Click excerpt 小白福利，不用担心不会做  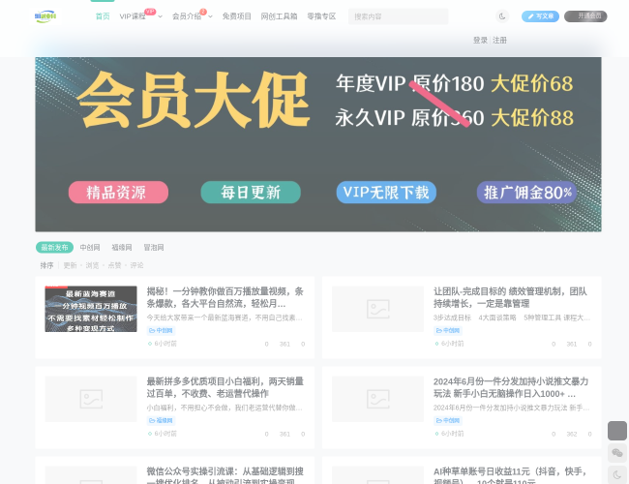[225, 408]
